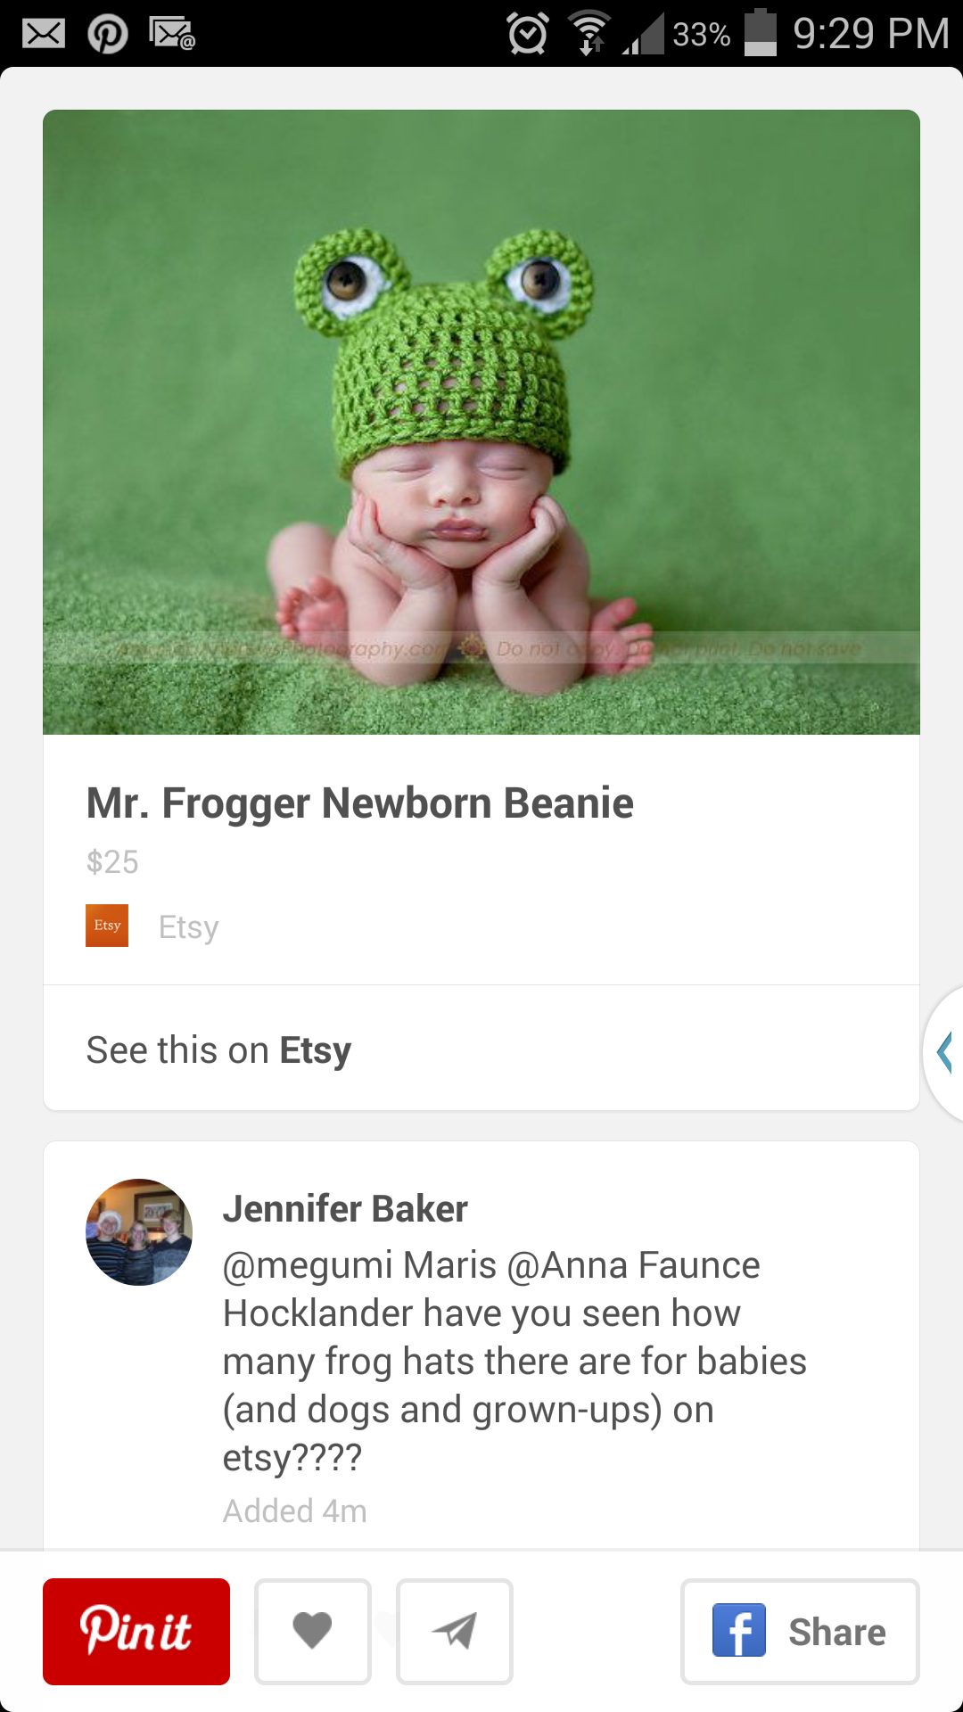This screenshot has height=1712, width=963.
Task: Expand the side panel chevron arrow
Action: (x=945, y=1053)
